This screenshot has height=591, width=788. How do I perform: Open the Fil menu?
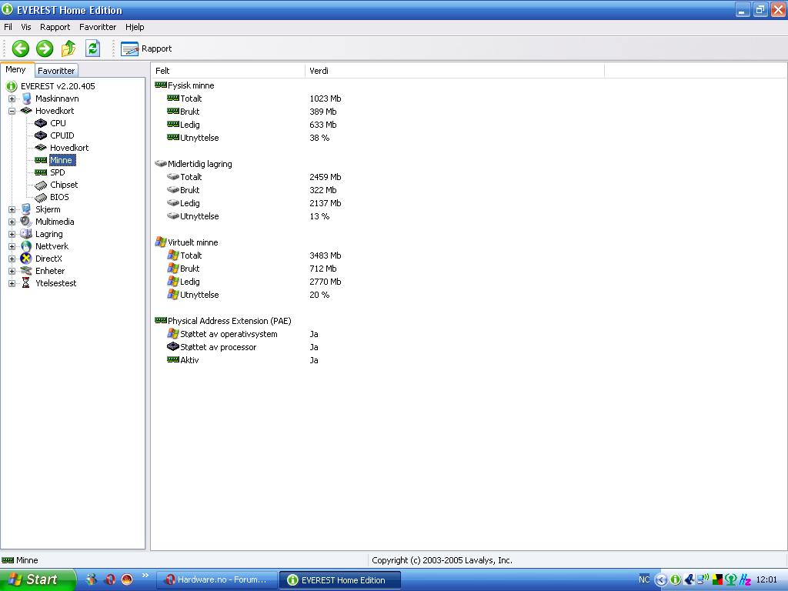coord(8,27)
